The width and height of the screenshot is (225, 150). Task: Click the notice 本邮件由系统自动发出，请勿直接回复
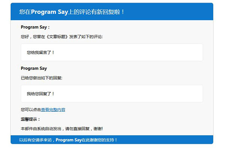[x=55, y=129]
